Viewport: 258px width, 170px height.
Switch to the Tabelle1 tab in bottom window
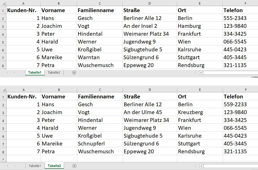35,166
